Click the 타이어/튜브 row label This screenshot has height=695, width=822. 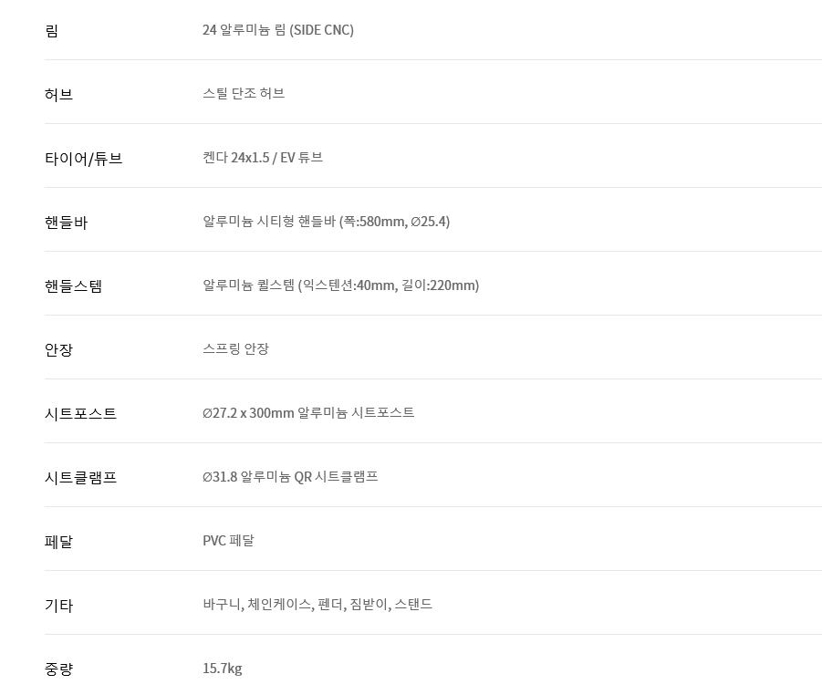tap(83, 159)
